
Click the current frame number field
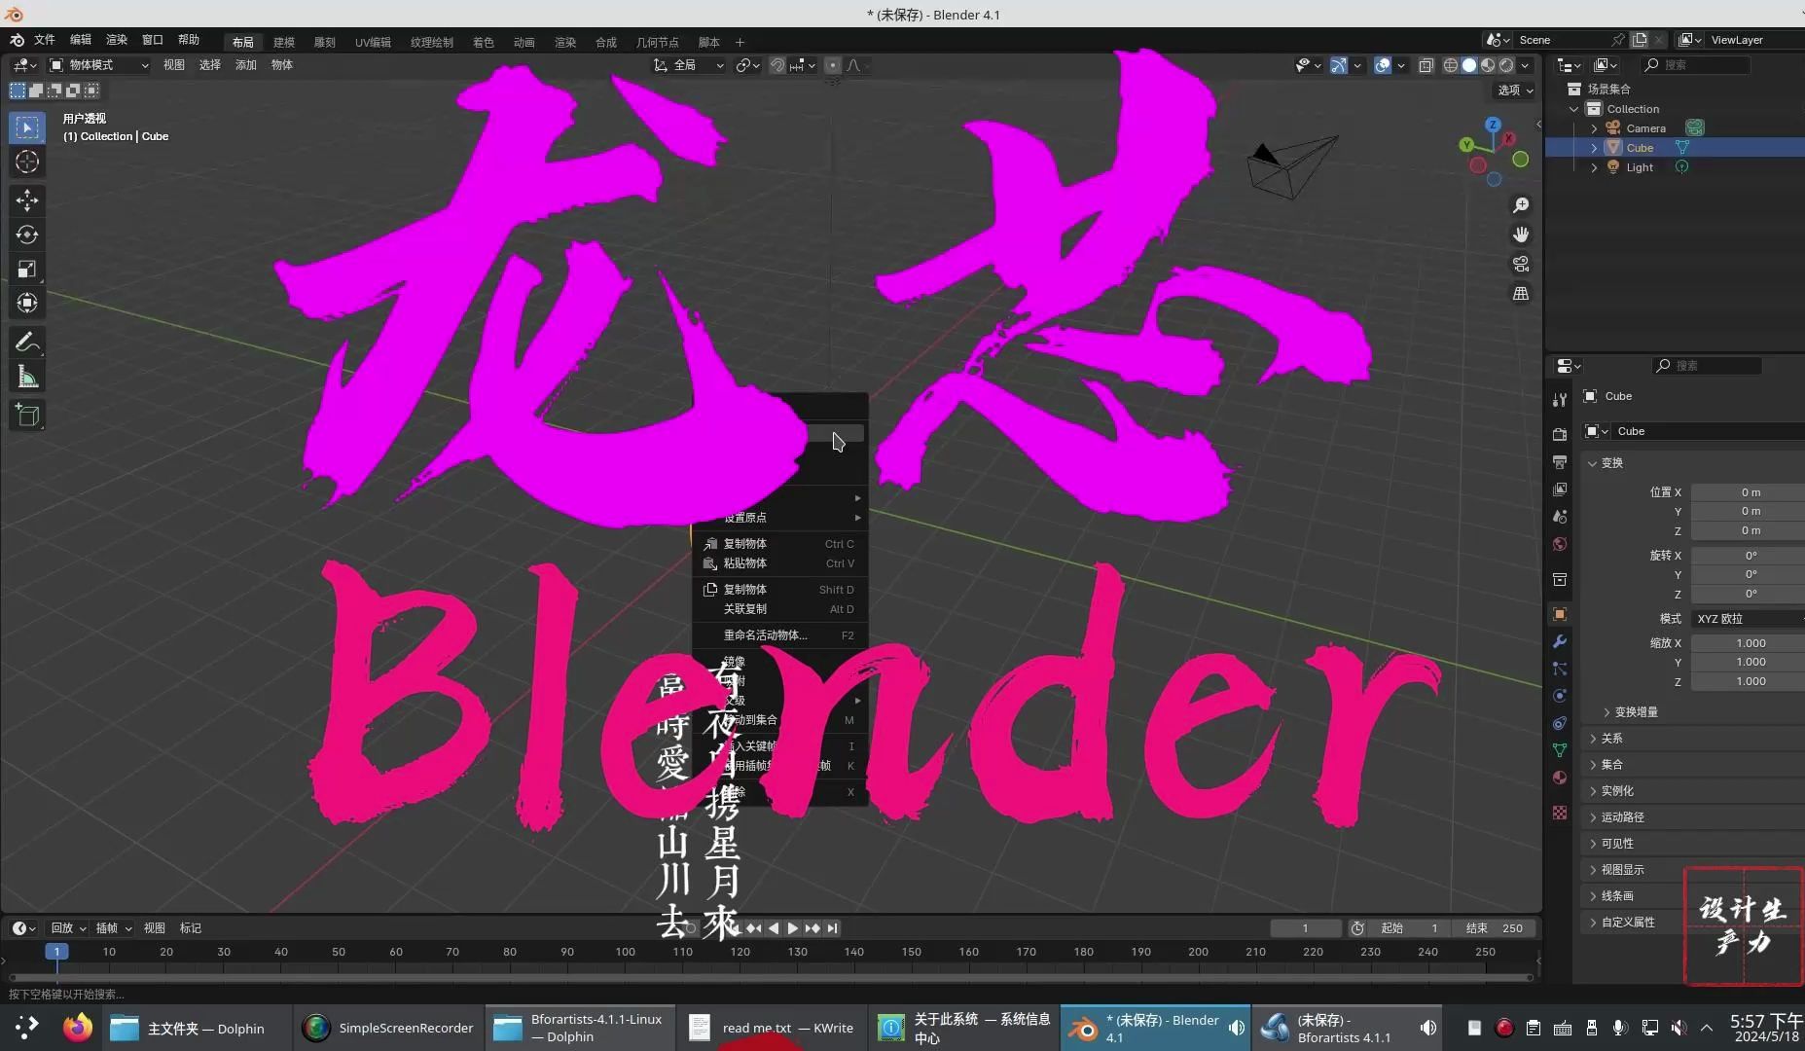(x=1306, y=928)
